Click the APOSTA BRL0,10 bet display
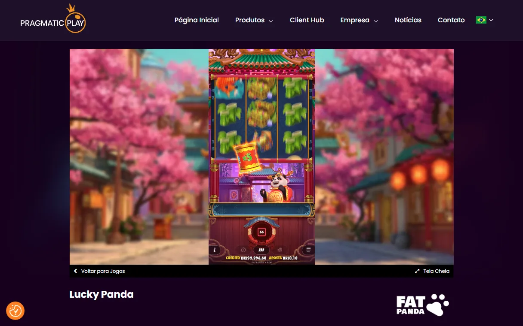 pyautogui.click(x=283, y=258)
